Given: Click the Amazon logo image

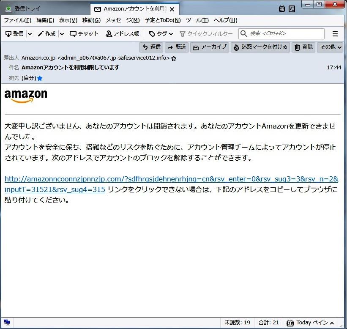Looking at the screenshot, I should (x=26, y=96).
